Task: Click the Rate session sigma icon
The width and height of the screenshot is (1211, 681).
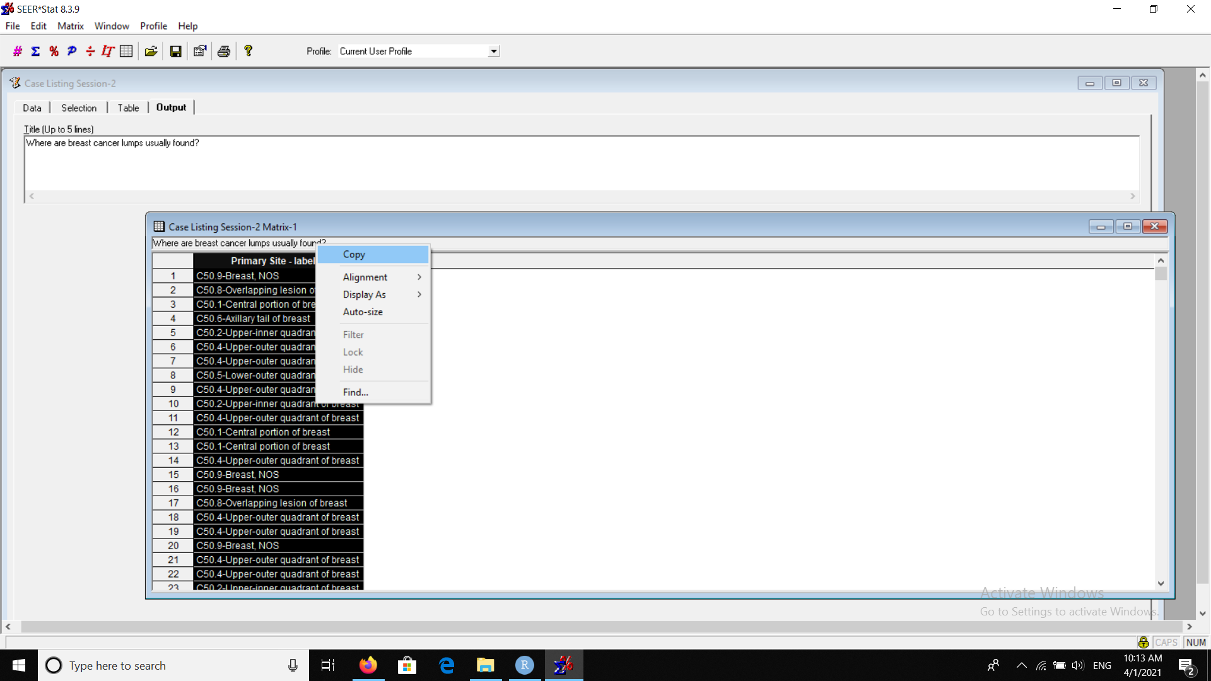Action: (36, 51)
